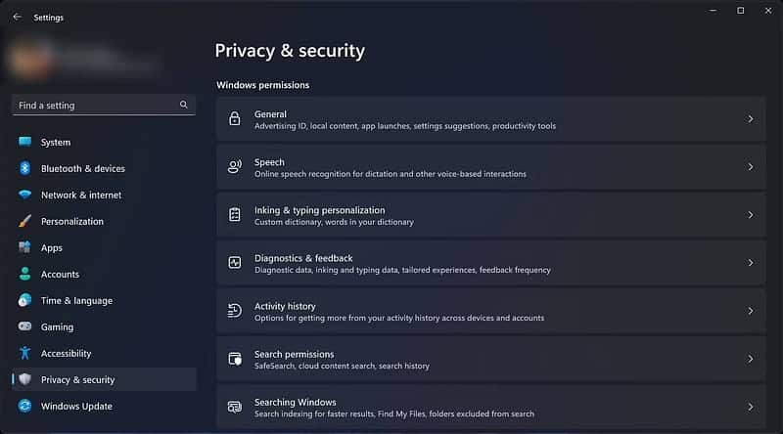This screenshot has width=783, height=434.
Task: Click 'Custom dictionary, words in your dictionary' text
Action: [334, 222]
